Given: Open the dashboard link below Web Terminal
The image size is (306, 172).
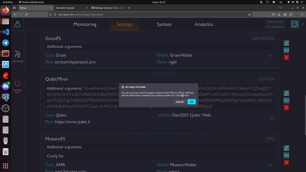Looking at the screenshot, I should coord(275,27).
